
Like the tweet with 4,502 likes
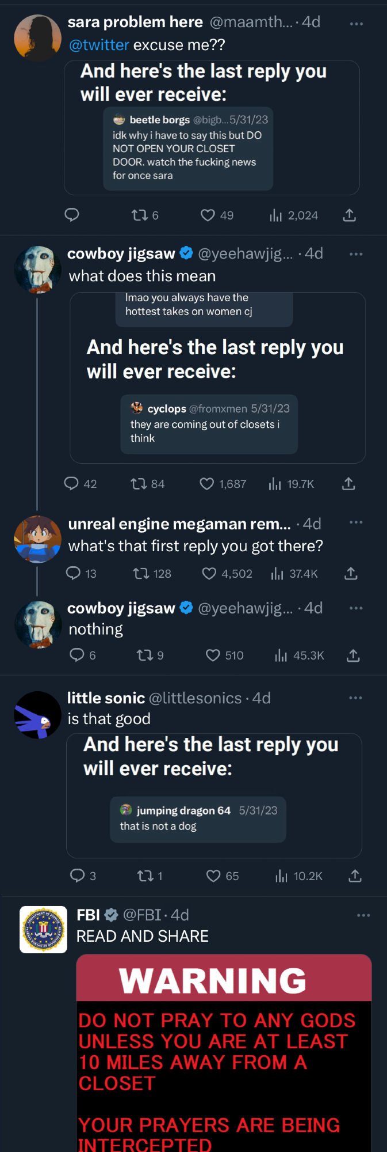209,574
